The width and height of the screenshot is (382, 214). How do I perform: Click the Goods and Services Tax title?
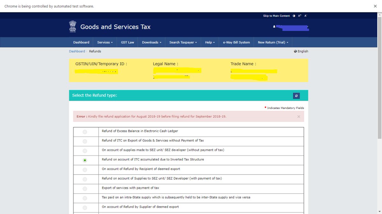tap(115, 27)
